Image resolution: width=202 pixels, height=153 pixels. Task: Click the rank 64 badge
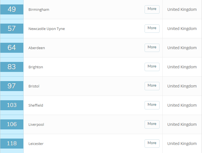click(x=12, y=48)
